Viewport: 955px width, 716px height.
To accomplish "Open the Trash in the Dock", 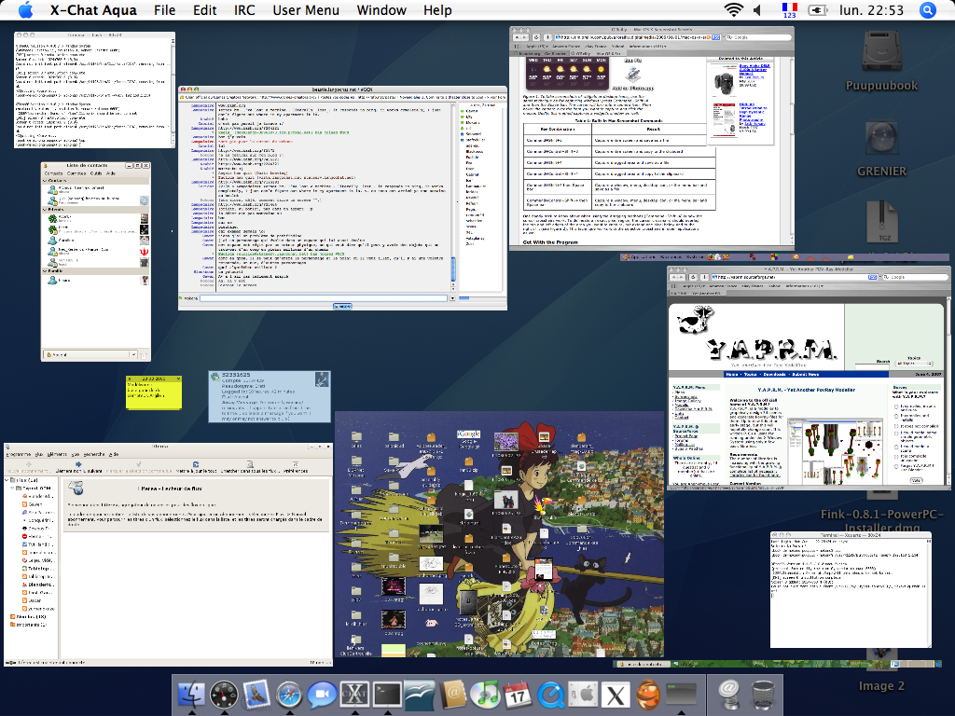I will (x=763, y=695).
